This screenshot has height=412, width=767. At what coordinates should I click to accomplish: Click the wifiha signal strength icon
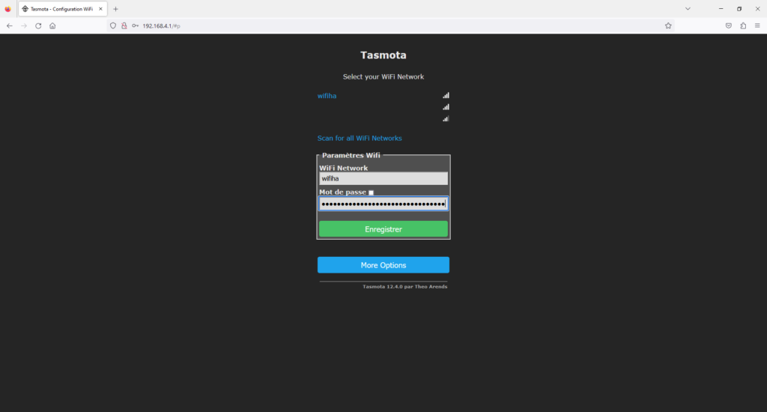tap(446, 95)
